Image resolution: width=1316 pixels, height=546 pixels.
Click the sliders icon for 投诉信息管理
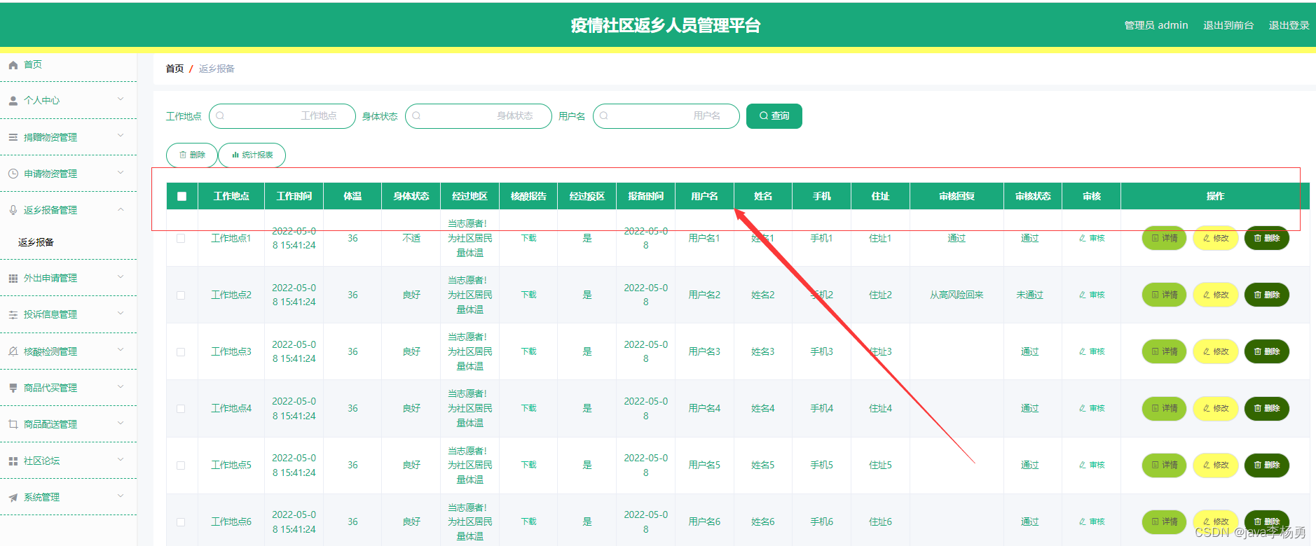13,315
